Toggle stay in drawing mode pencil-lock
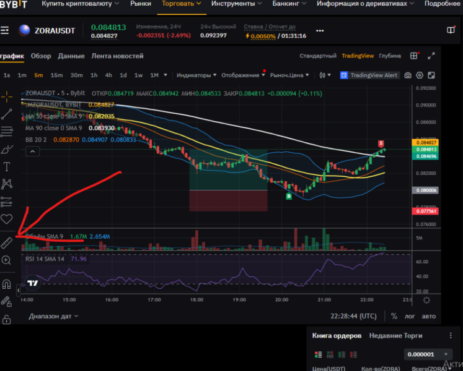 (6, 302)
